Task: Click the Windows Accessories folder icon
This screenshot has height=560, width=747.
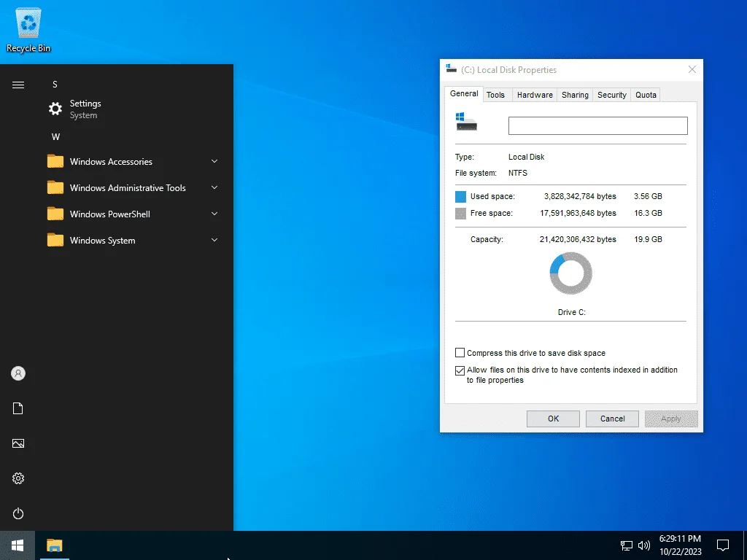Action: click(55, 161)
